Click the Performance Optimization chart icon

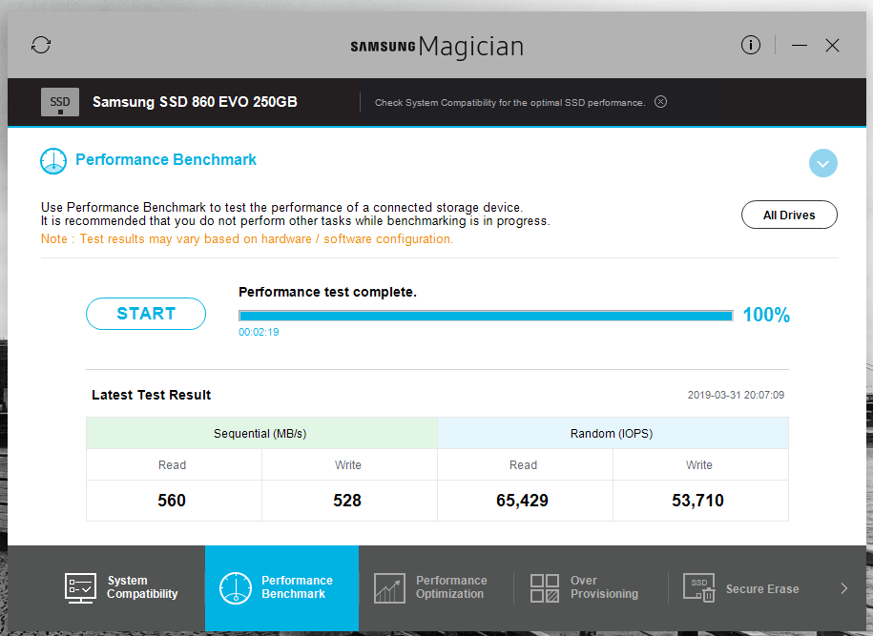coord(389,588)
